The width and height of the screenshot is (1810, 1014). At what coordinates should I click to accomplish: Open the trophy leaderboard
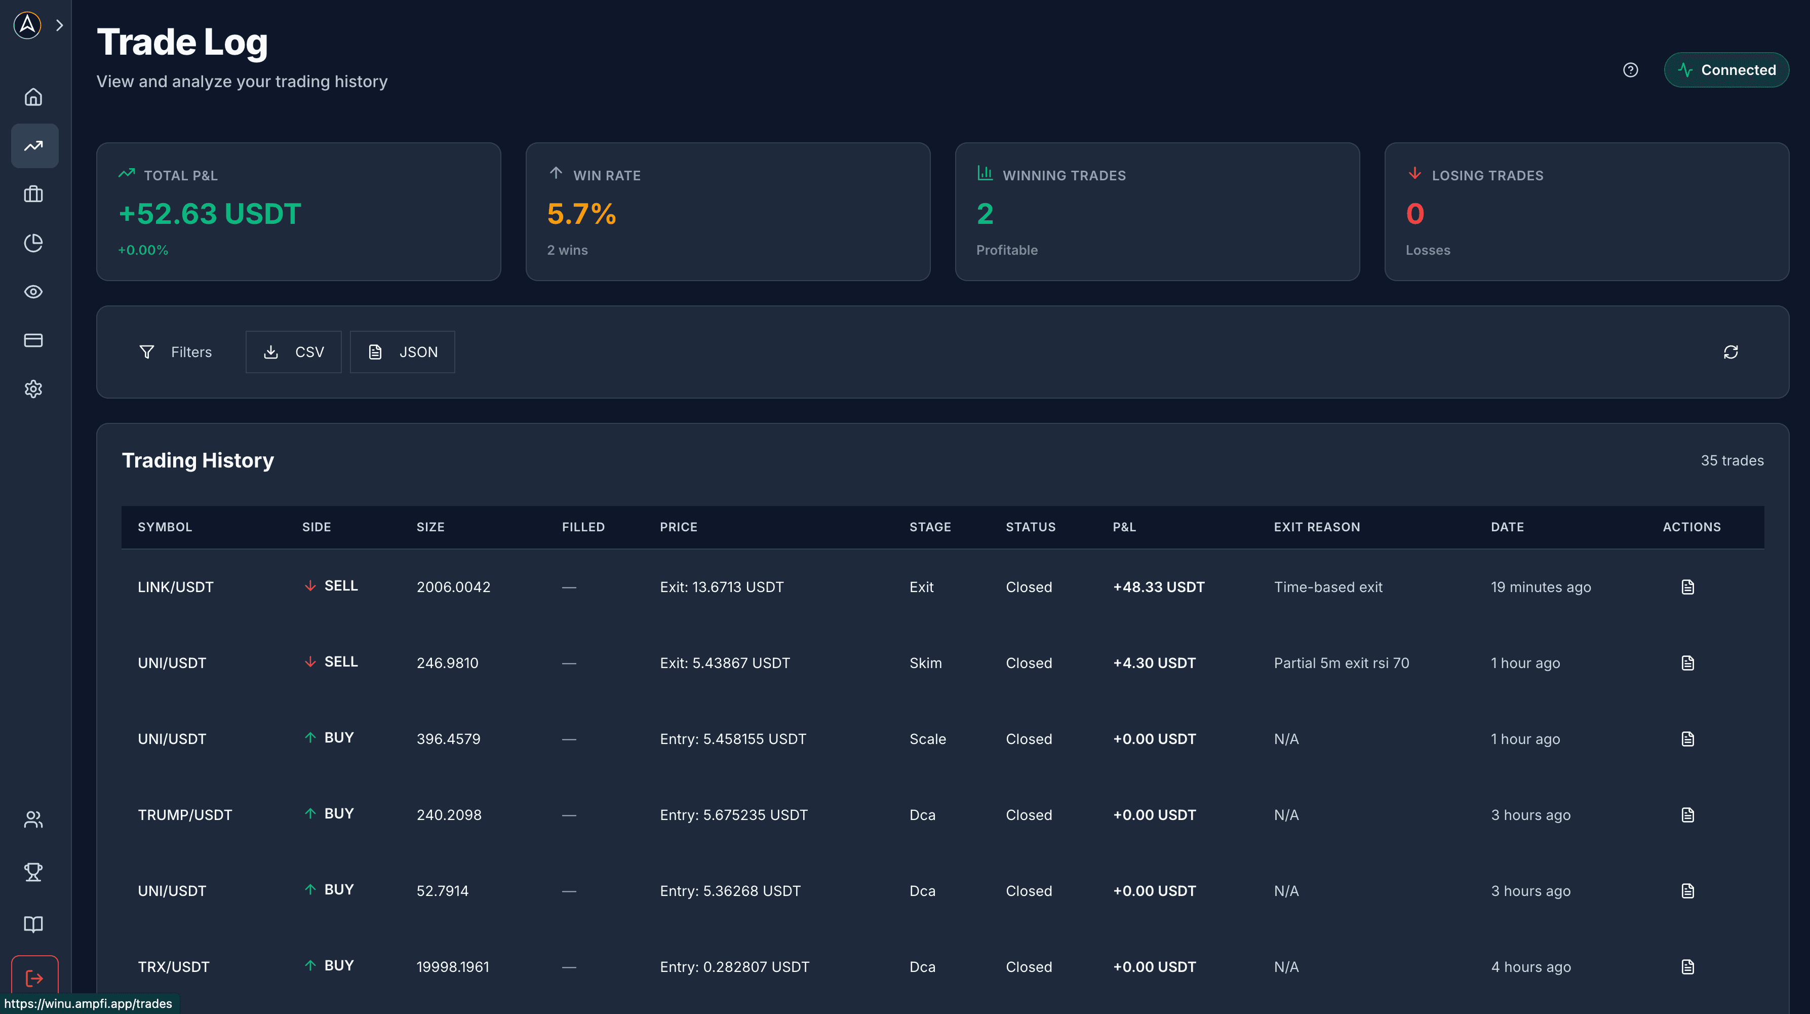point(34,872)
